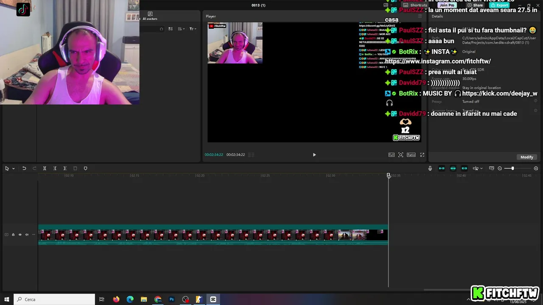
Task: Open the pointer tool mode dropdown arrow
Action: [x=13, y=169]
